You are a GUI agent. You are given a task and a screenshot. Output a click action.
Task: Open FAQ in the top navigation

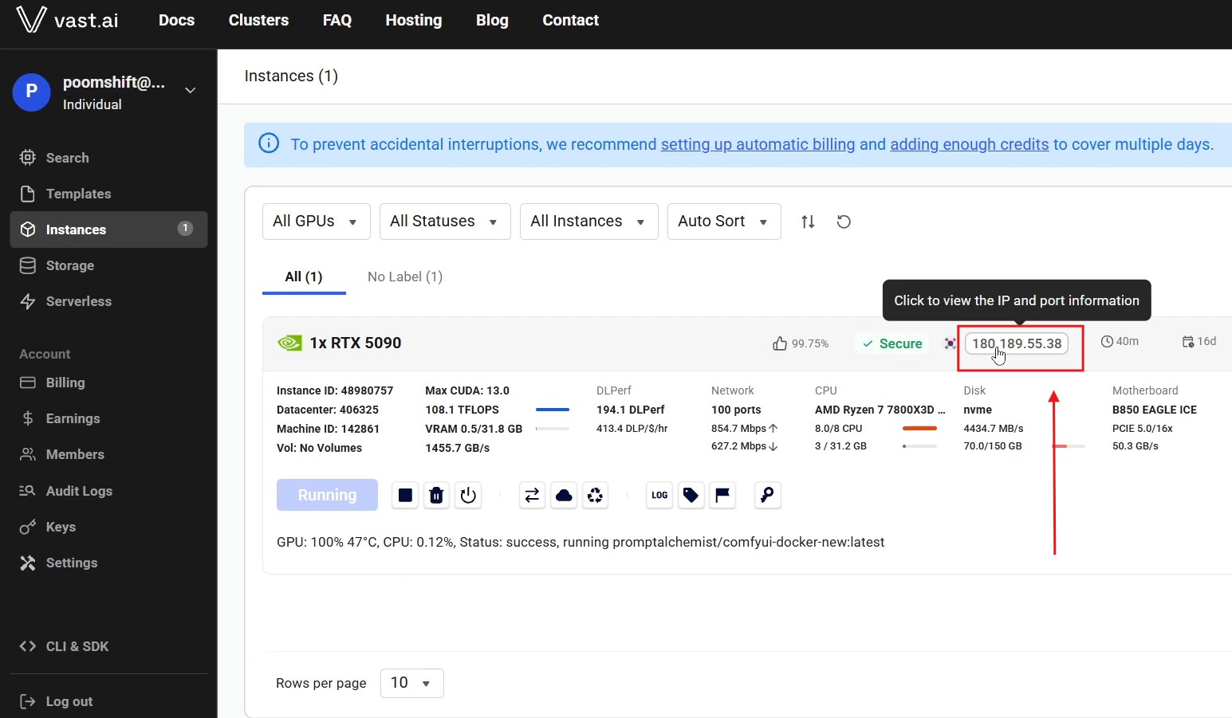tap(337, 20)
